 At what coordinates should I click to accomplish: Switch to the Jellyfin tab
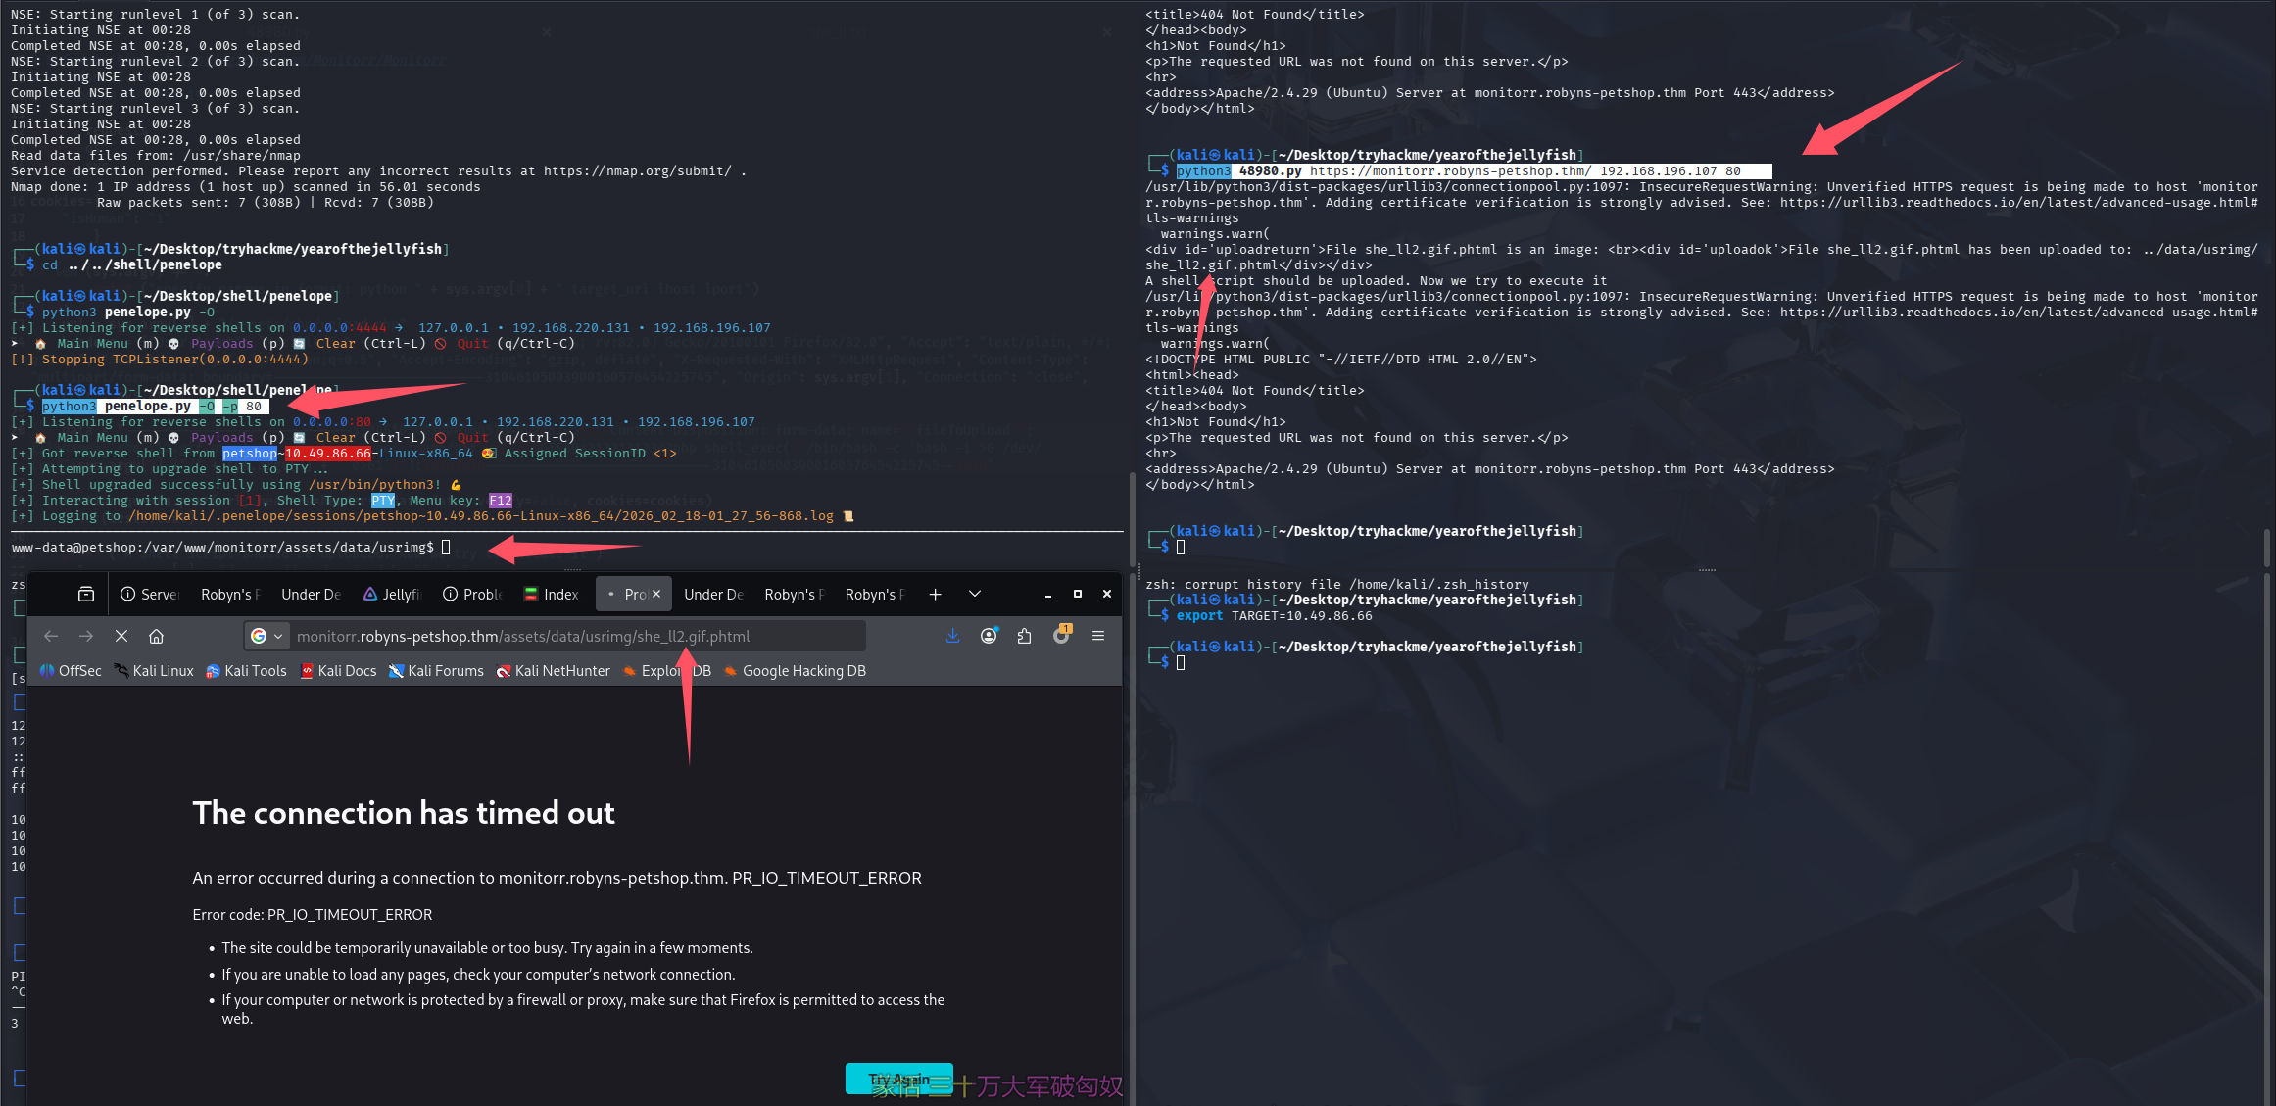click(392, 594)
